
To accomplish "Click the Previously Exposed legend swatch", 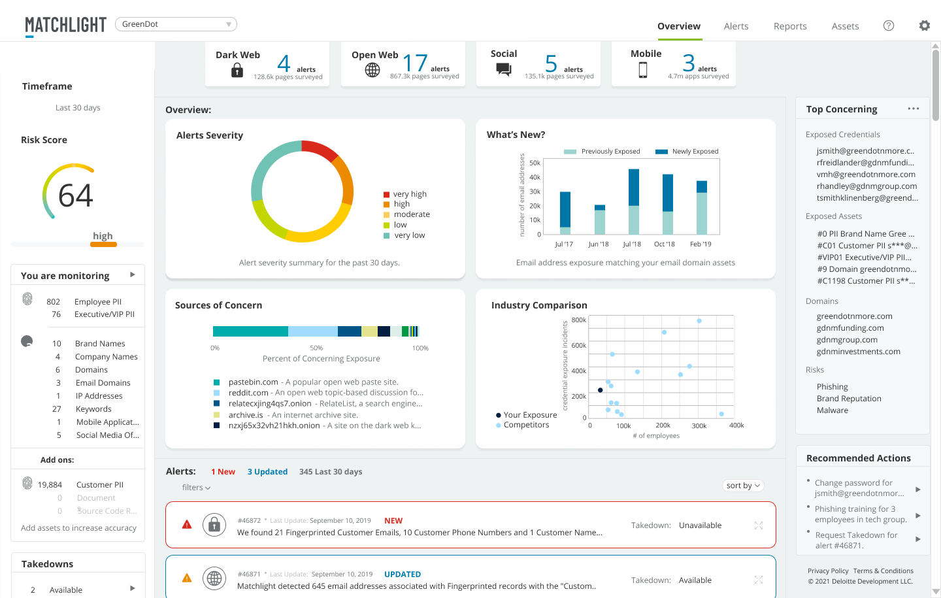I will [x=570, y=152].
